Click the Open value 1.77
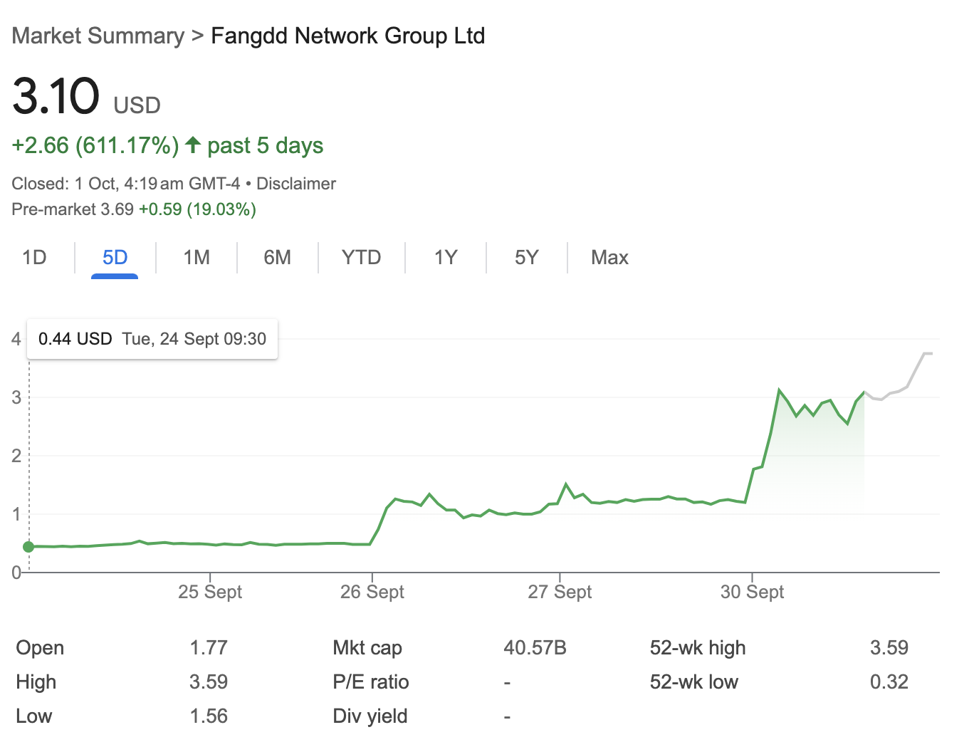Viewport: 974px width, 752px height. tap(209, 648)
